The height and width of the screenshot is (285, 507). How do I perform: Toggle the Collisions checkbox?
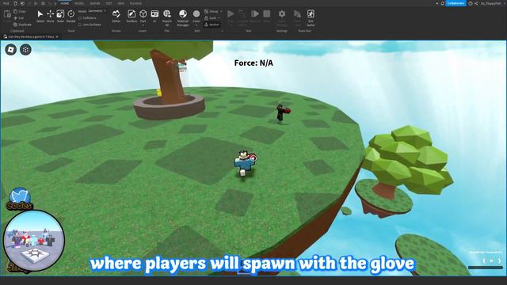click(80, 18)
